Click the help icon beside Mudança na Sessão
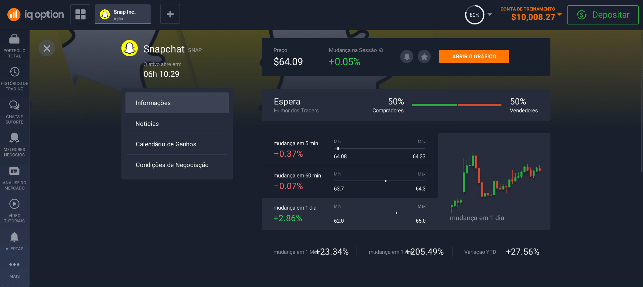Screen dimensions: 643x287 381,50
